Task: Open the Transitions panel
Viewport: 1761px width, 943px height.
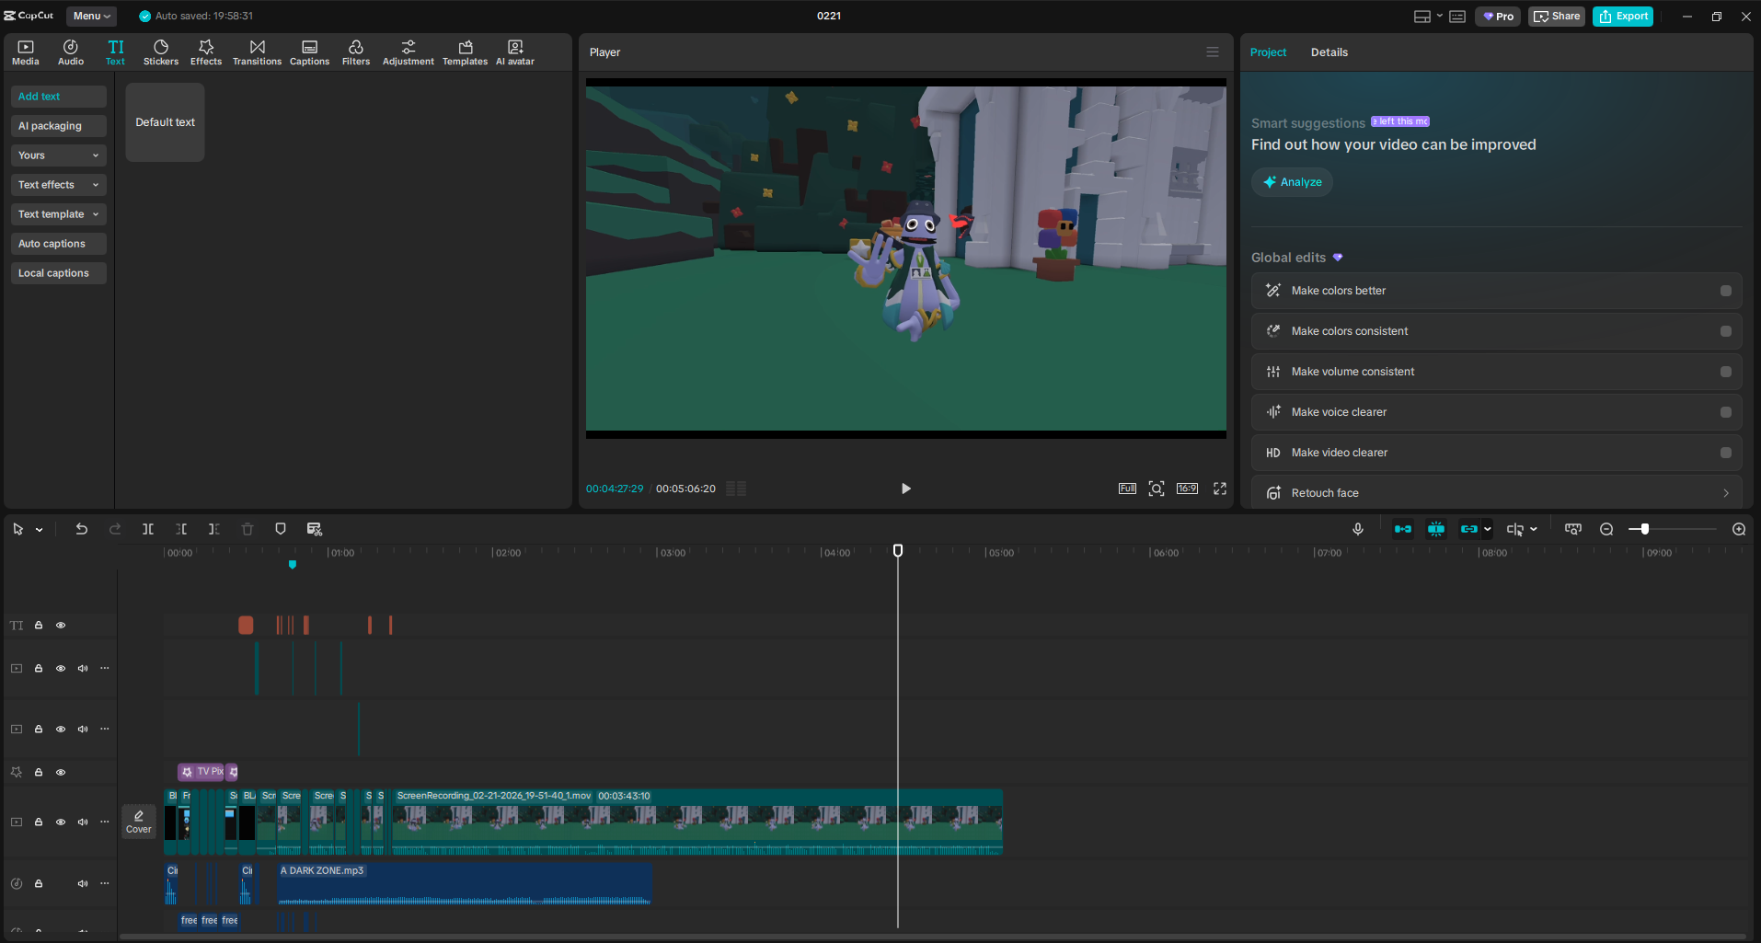Action: coord(257,52)
